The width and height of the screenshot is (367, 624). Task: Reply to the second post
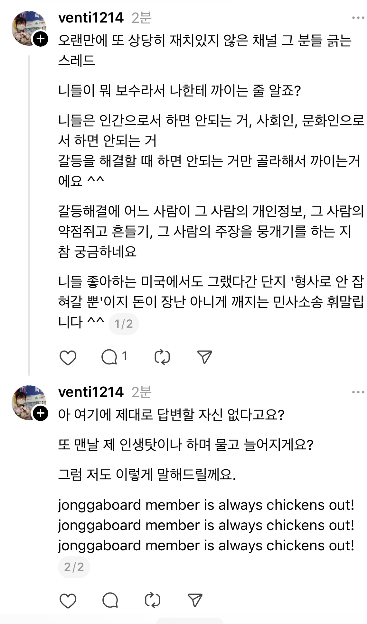tap(110, 601)
